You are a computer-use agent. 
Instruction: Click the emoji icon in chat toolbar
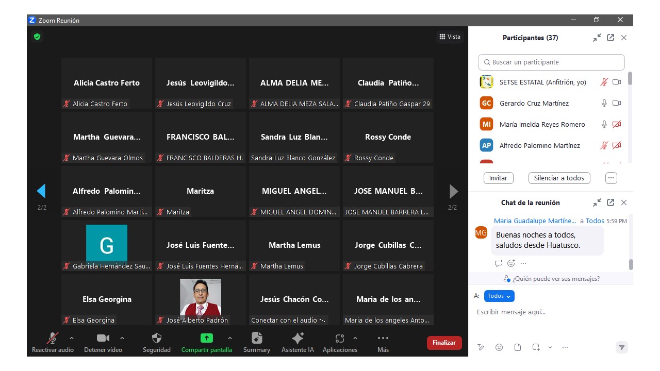499,347
